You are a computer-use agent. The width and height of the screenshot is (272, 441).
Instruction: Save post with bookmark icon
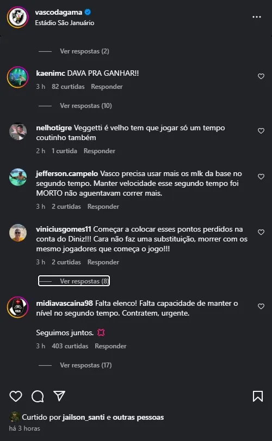pyautogui.click(x=258, y=396)
